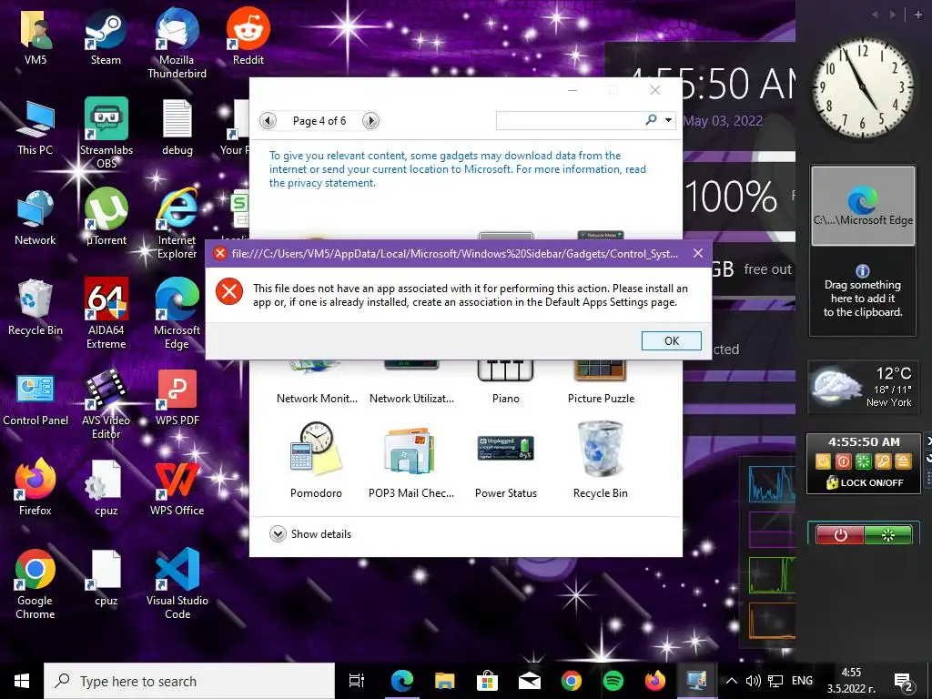Open the Mail app from the taskbar

click(x=529, y=681)
